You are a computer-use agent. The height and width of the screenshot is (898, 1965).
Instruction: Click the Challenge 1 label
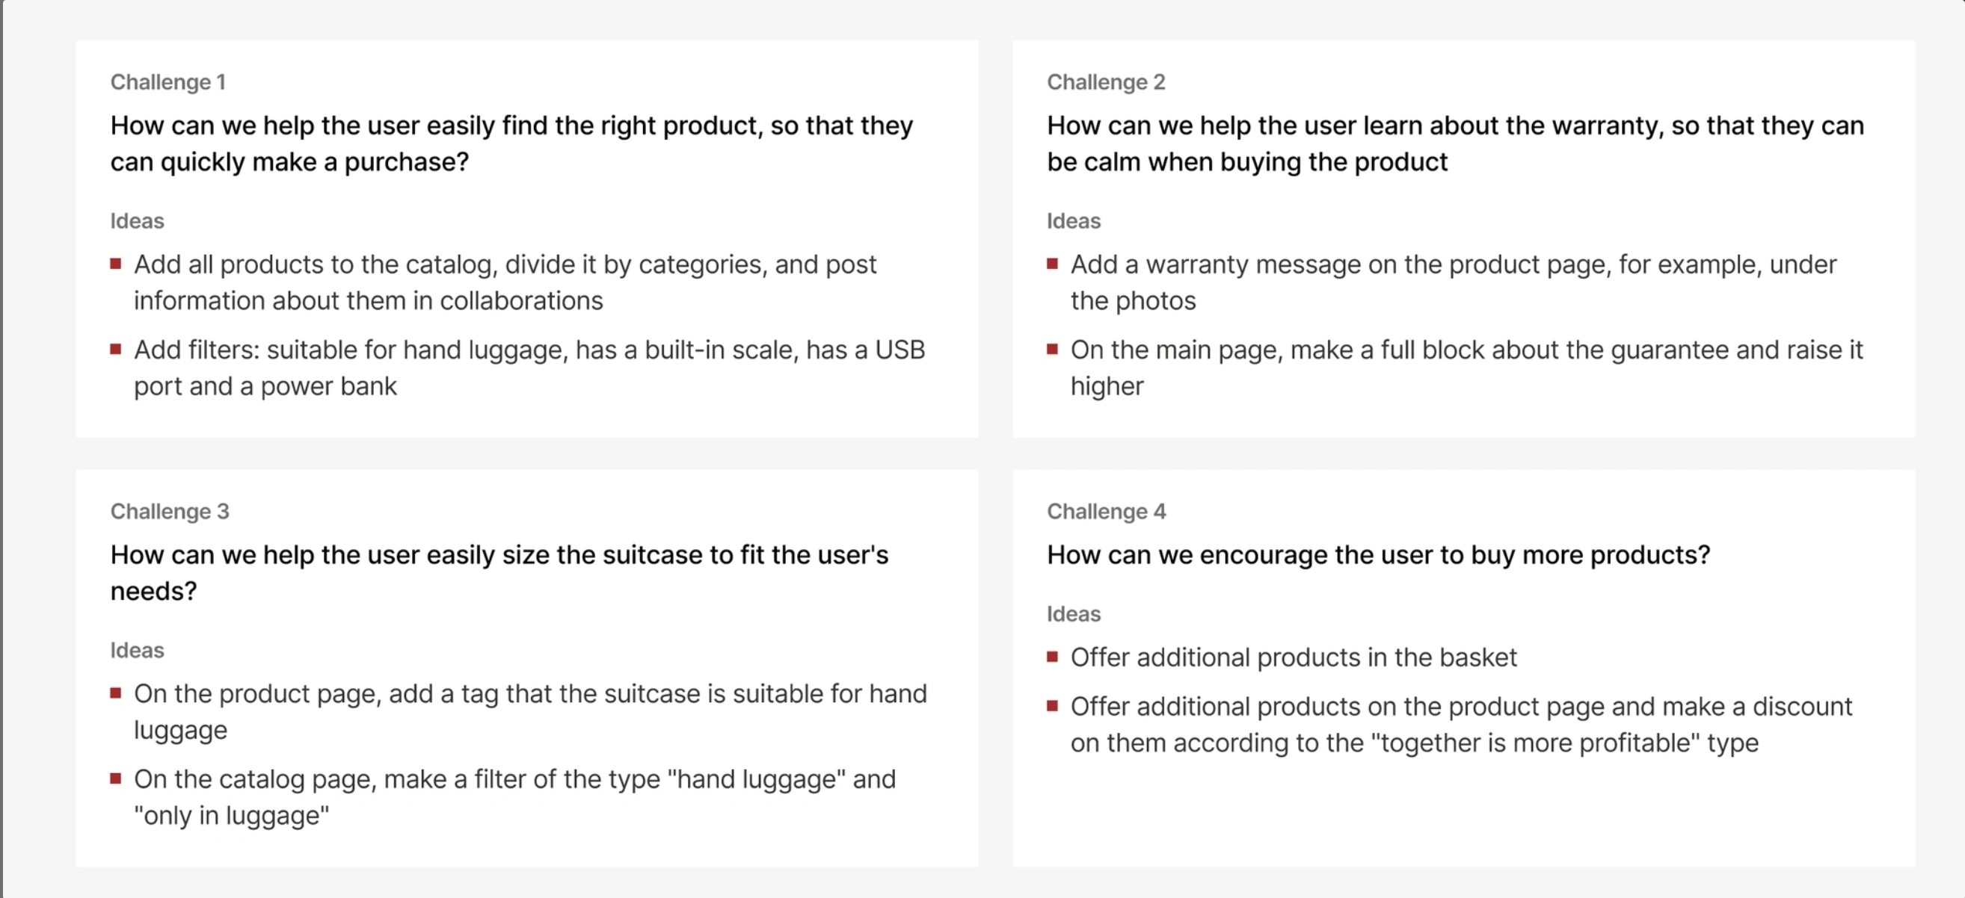click(x=167, y=81)
